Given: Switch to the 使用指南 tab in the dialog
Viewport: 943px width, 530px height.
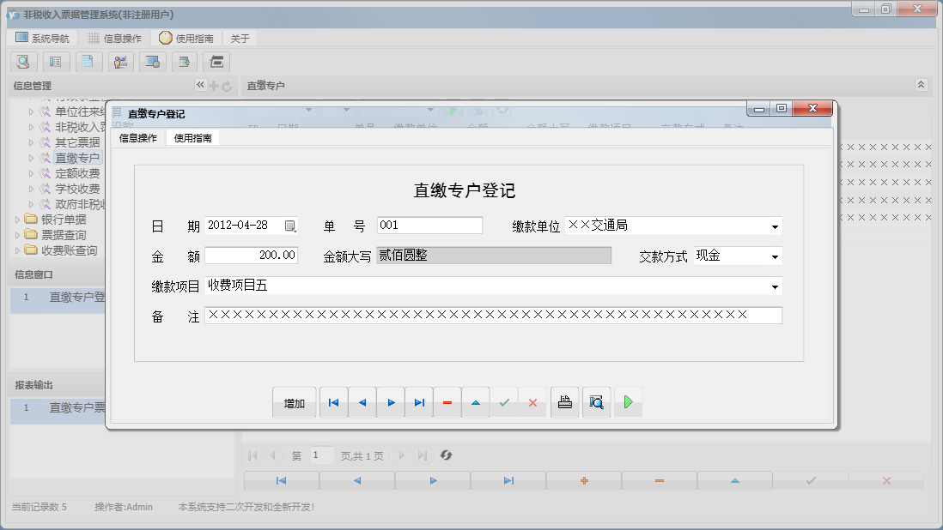Looking at the screenshot, I should (x=192, y=136).
